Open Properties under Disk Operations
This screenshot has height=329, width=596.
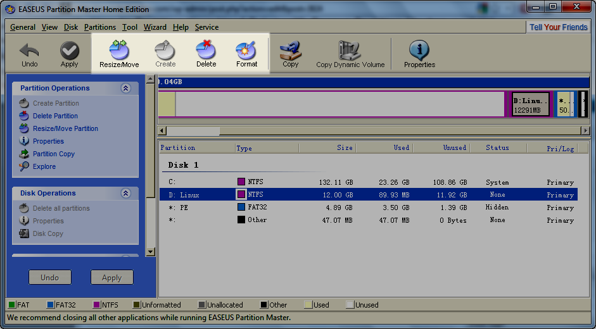[48, 221]
